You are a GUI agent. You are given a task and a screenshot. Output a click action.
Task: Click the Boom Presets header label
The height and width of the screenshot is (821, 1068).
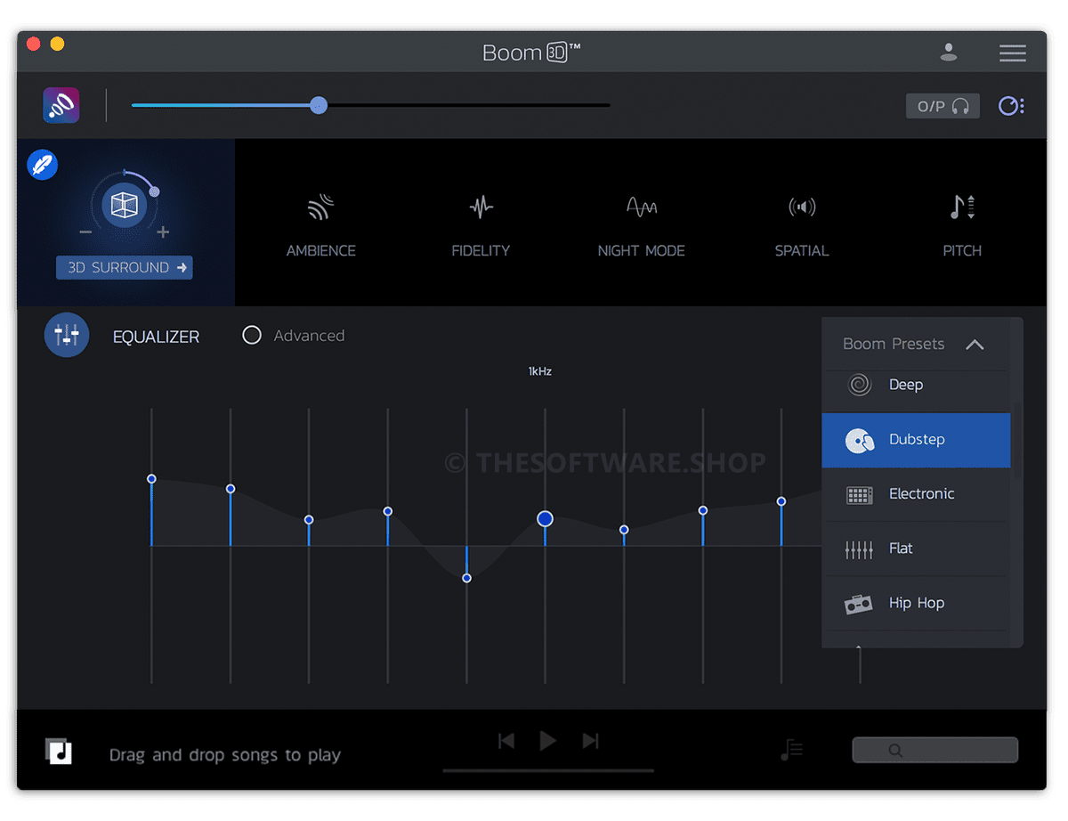(x=894, y=344)
